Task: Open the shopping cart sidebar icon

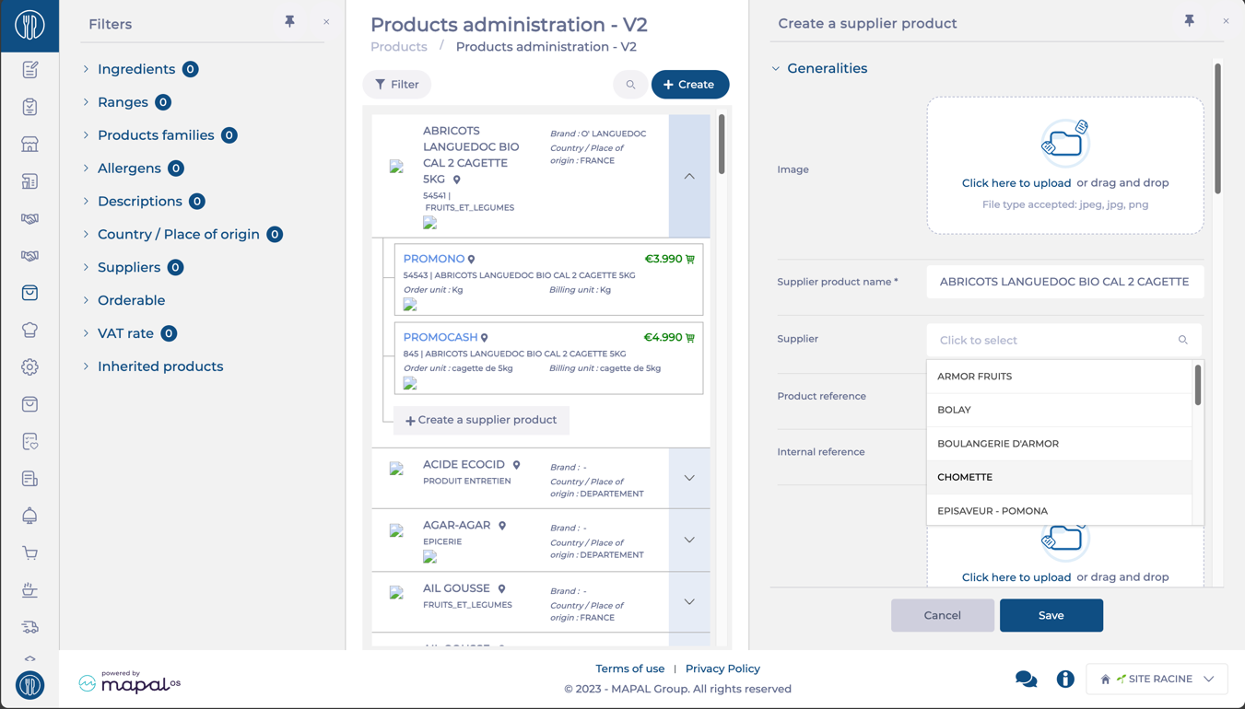Action: (x=29, y=553)
